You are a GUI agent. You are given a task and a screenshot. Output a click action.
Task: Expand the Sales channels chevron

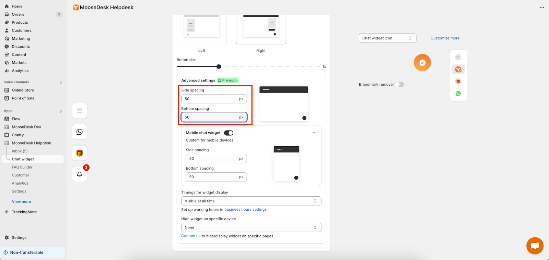point(61,83)
